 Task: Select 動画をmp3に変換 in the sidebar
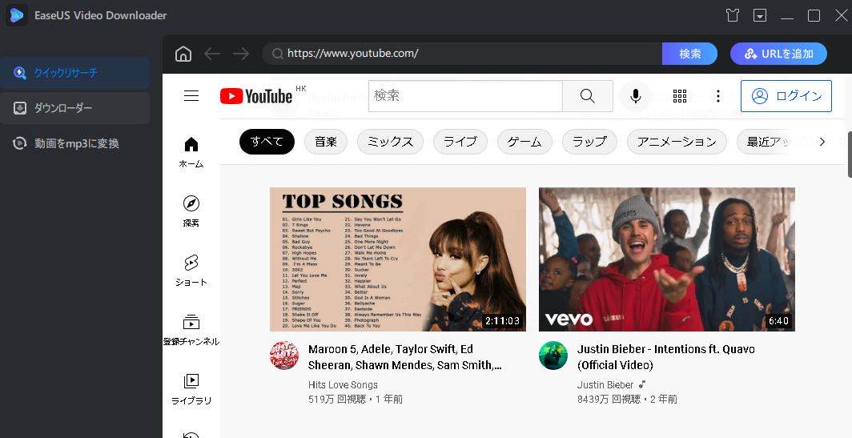pyautogui.click(x=75, y=143)
